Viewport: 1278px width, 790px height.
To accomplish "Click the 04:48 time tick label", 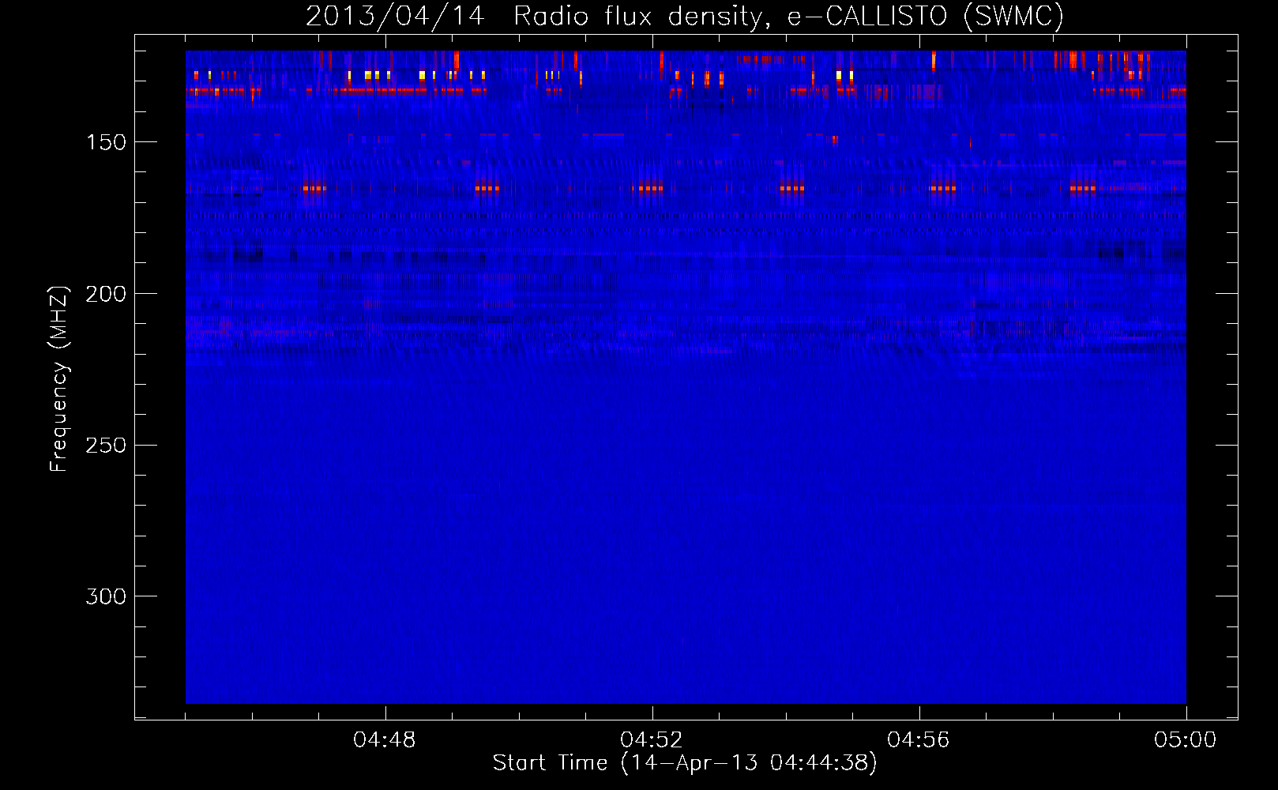I will 385,740.
